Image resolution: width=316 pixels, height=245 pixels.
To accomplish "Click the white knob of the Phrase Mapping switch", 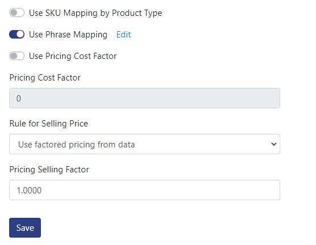I will [20, 35].
